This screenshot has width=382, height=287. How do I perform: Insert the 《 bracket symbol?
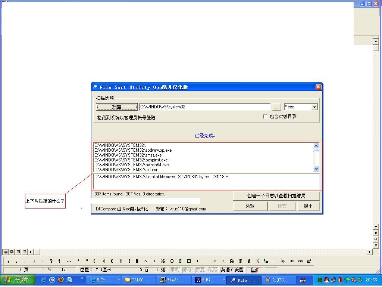[104, 261]
